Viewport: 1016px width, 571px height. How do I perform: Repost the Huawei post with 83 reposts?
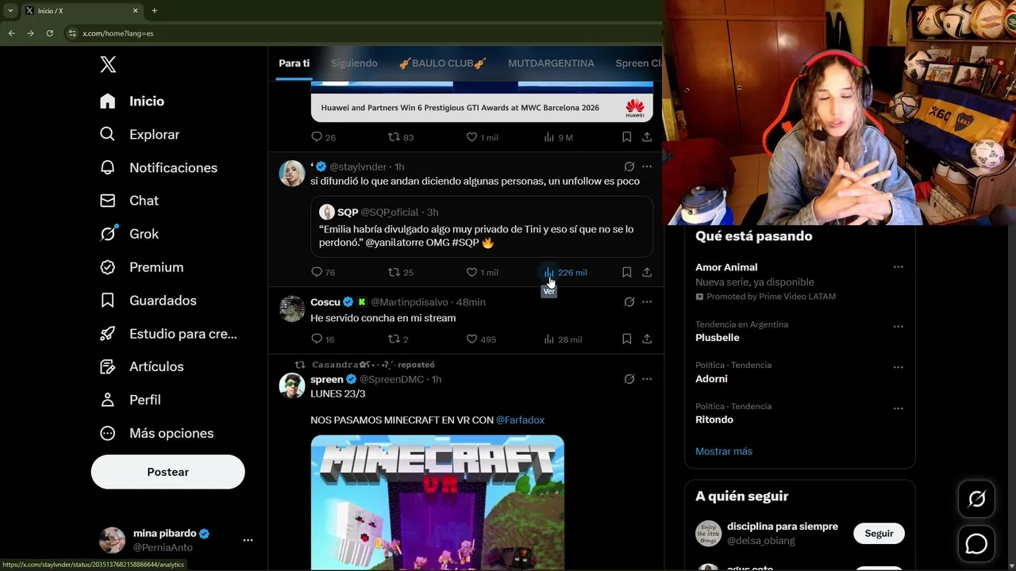400,137
